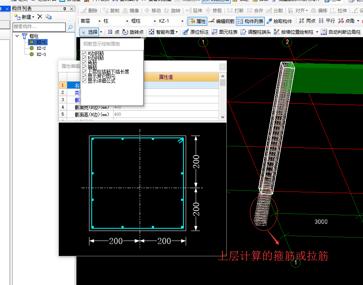363x285 pixels.
Task: Select the 两点 (two-point) axis tool
Action: click(307, 21)
